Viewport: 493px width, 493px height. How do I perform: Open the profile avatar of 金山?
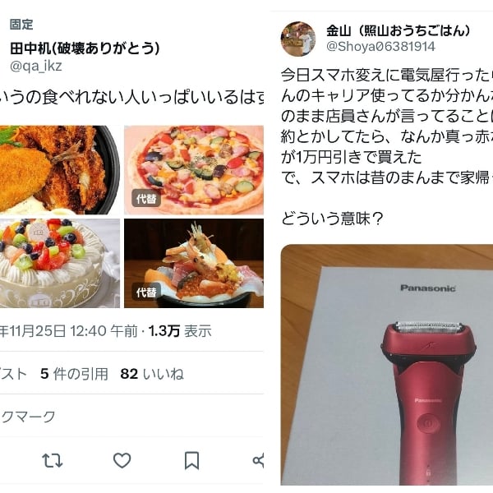(297, 39)
